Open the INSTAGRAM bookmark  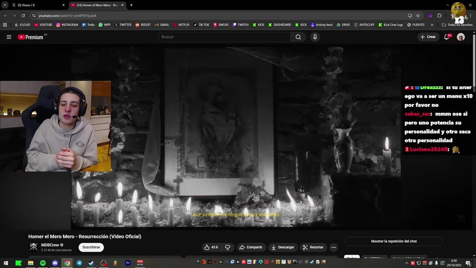point(67,25)
